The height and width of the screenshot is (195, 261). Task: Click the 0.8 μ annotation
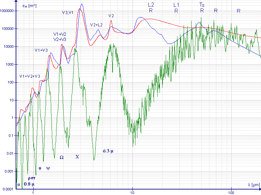click(29, 184)
